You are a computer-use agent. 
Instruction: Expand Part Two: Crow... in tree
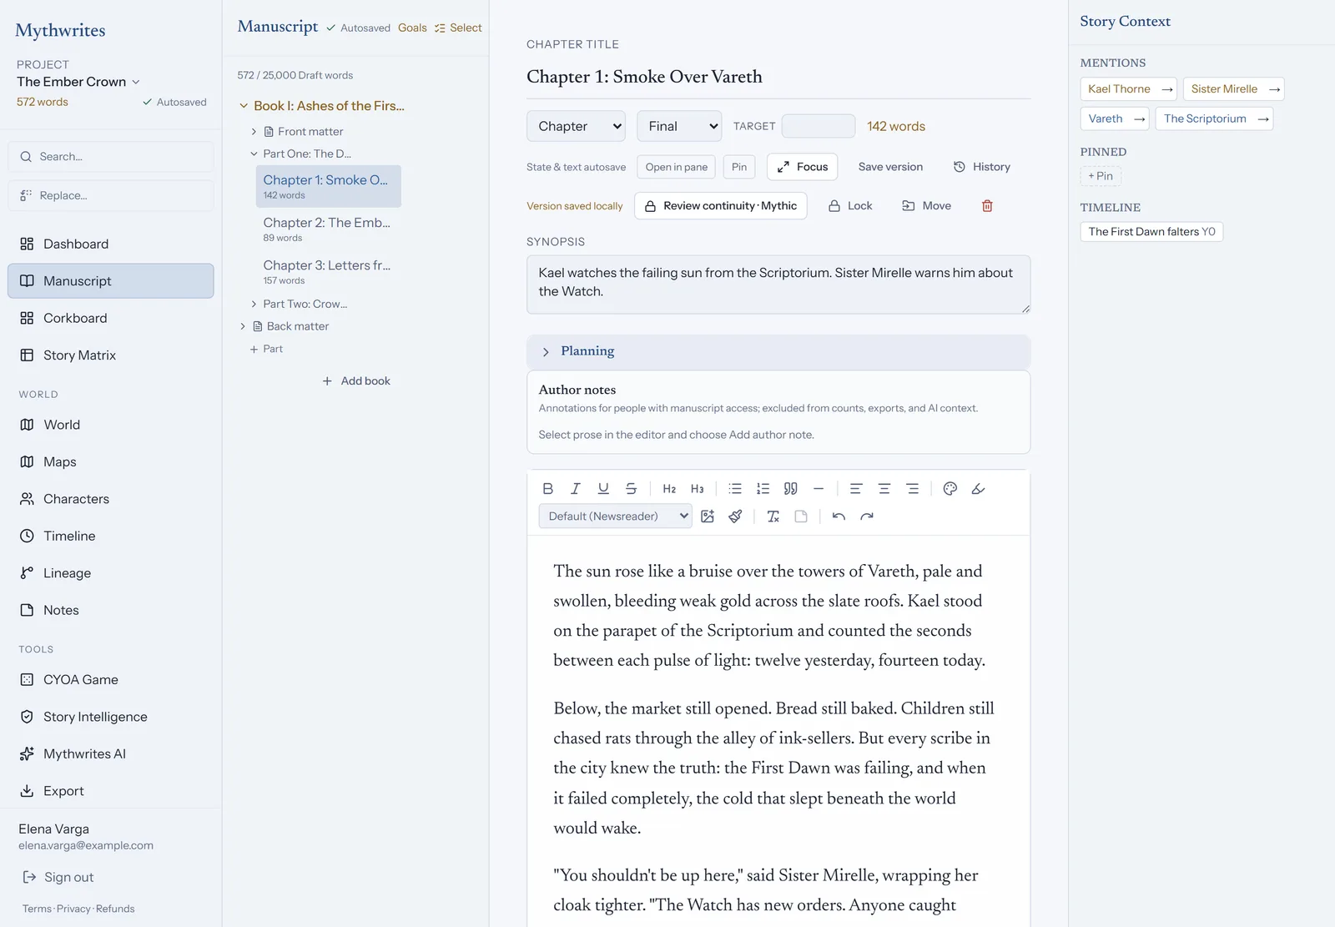tap(254, 304)
